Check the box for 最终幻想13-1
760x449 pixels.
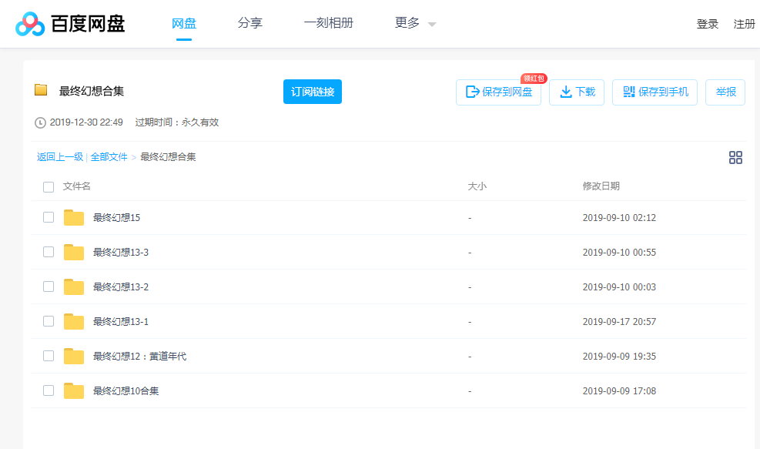coord(49,321)
